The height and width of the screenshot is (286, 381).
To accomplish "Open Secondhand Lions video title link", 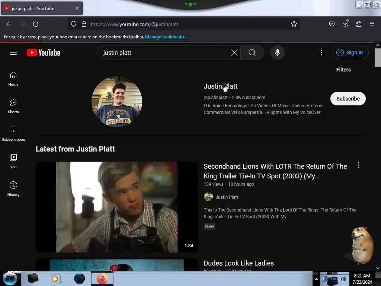I will [275, 171].
